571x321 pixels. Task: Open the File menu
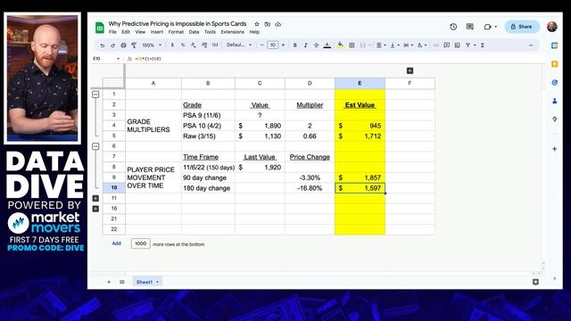[x=112, y=32]
